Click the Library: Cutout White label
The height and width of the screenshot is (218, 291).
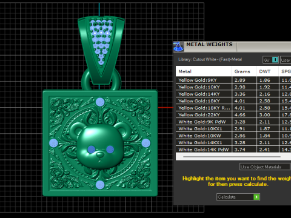(210, 59)
